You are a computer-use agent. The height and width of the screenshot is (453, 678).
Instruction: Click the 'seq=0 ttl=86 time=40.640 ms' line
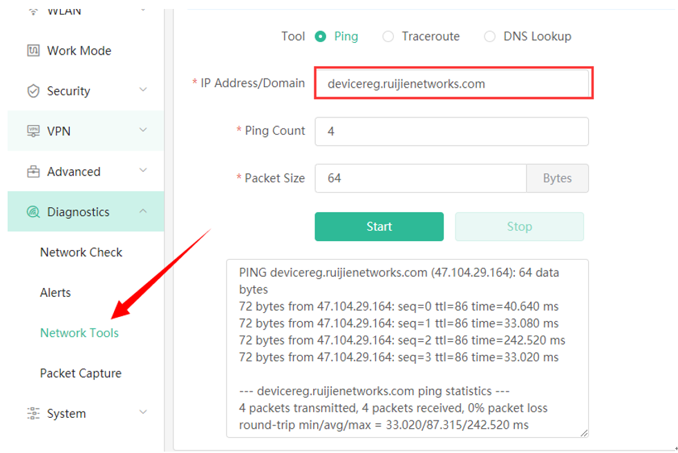coord(399,307)
